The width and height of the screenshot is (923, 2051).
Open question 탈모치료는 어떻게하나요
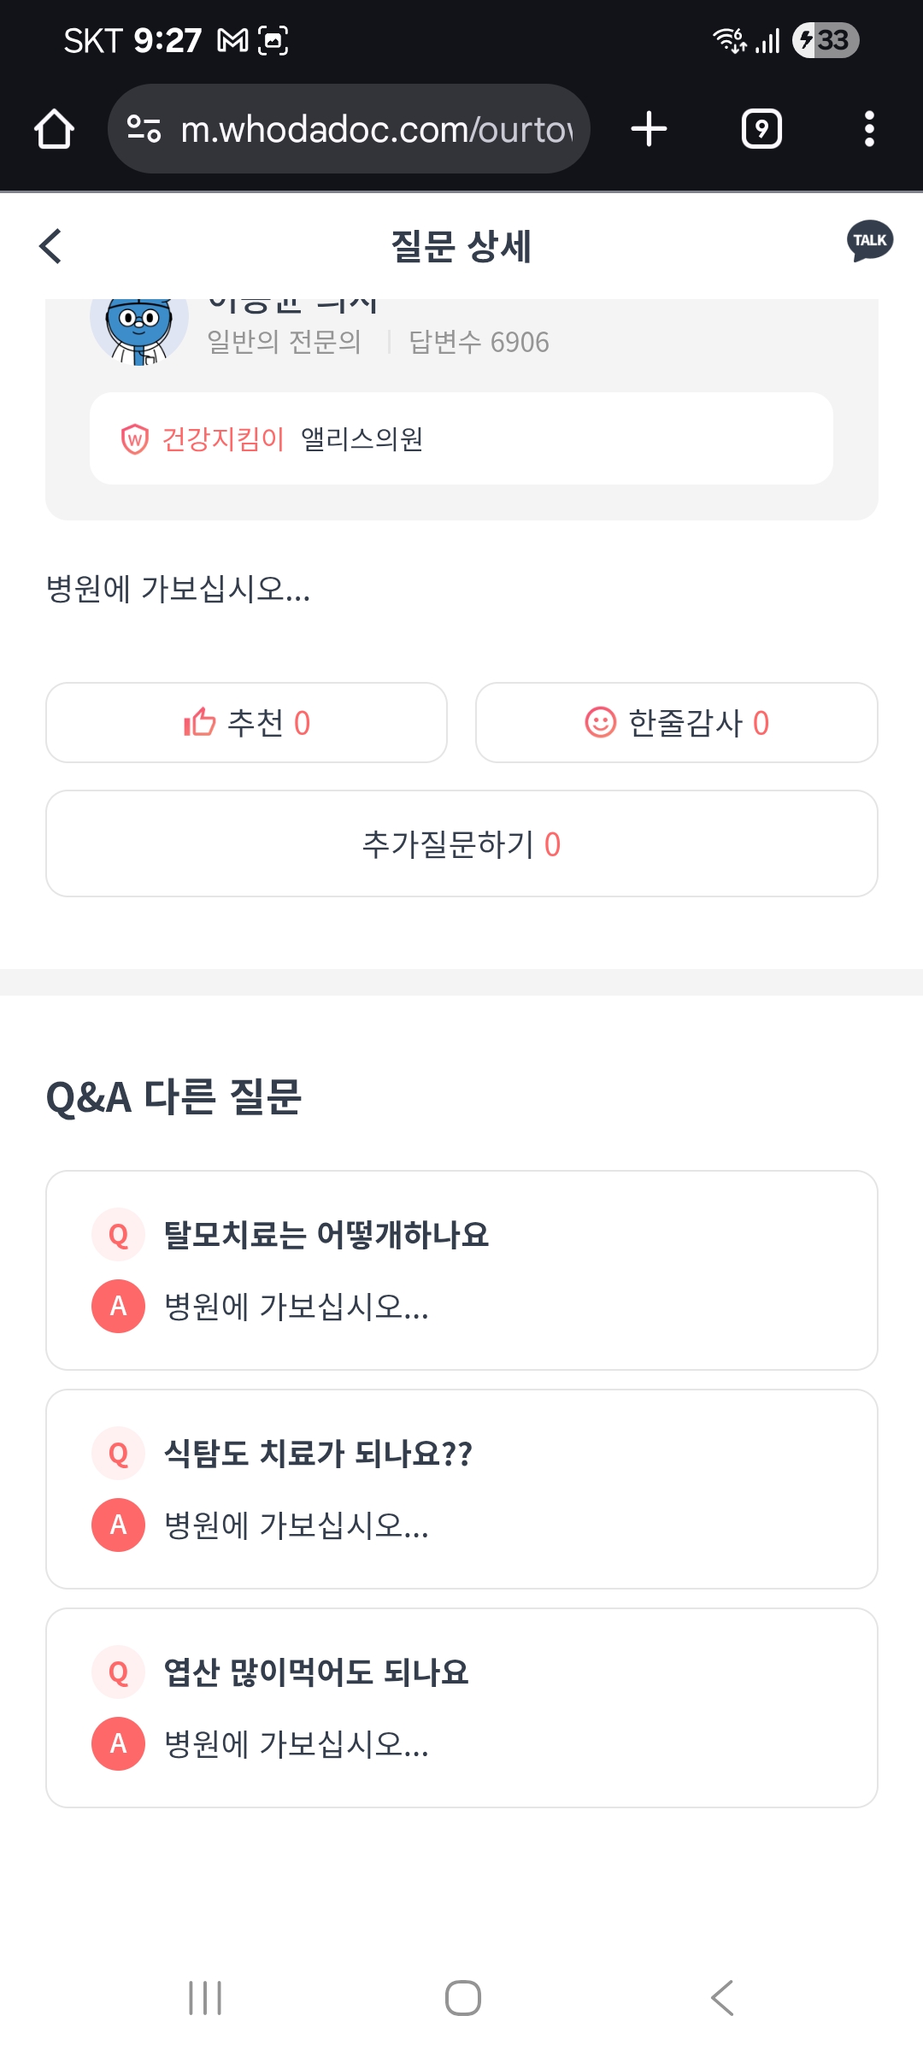326,1235
